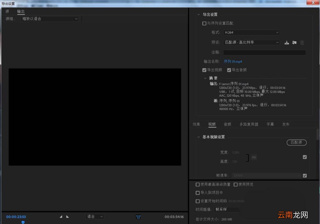Click the Match Source button
Viewport: 320px width, 224px height.
297,143
